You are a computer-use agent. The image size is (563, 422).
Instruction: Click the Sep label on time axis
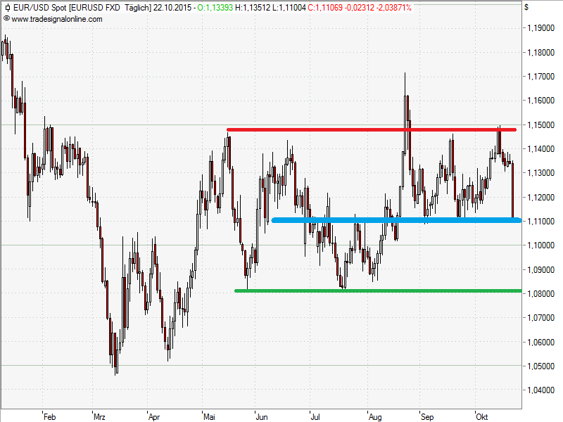coord(427,417)
